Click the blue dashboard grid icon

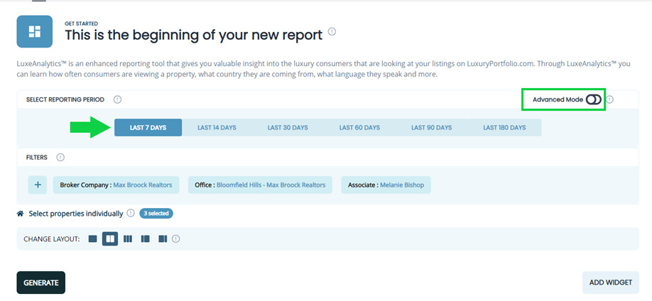[x=35, y=32]
